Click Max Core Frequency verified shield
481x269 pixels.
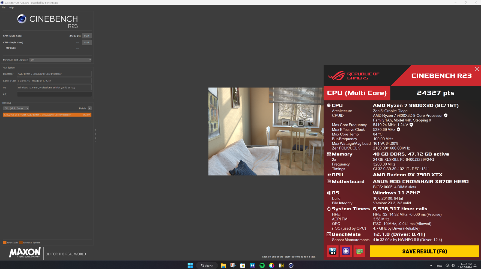click(411, 125)
